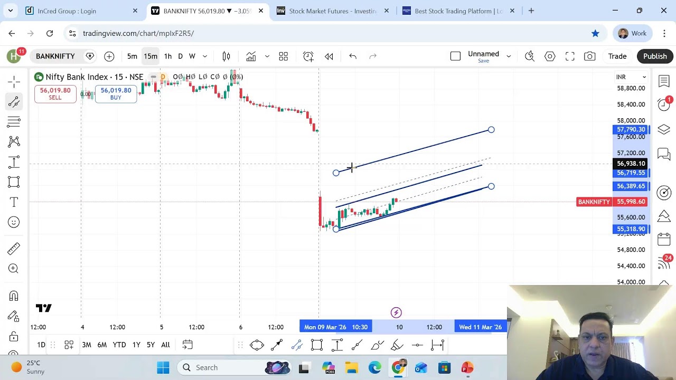The image size is (676, 380).
Task: Start bar replay rewind icon
Action: 329,56
